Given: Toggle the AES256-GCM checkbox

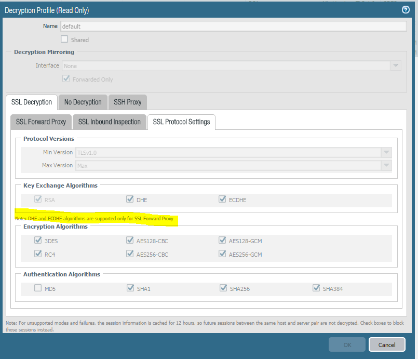Looking at the screenshot, I should click(222, 254).
